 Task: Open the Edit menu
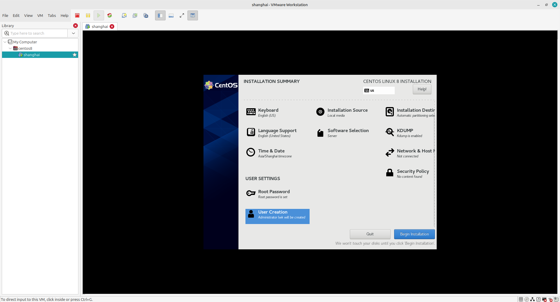tap(16, 15)
